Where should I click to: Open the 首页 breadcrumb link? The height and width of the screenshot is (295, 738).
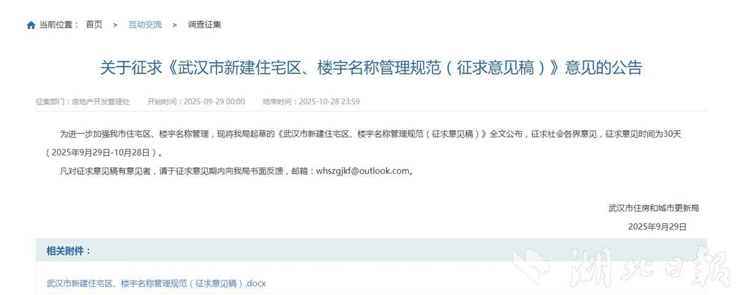click(x=94, y=25)
